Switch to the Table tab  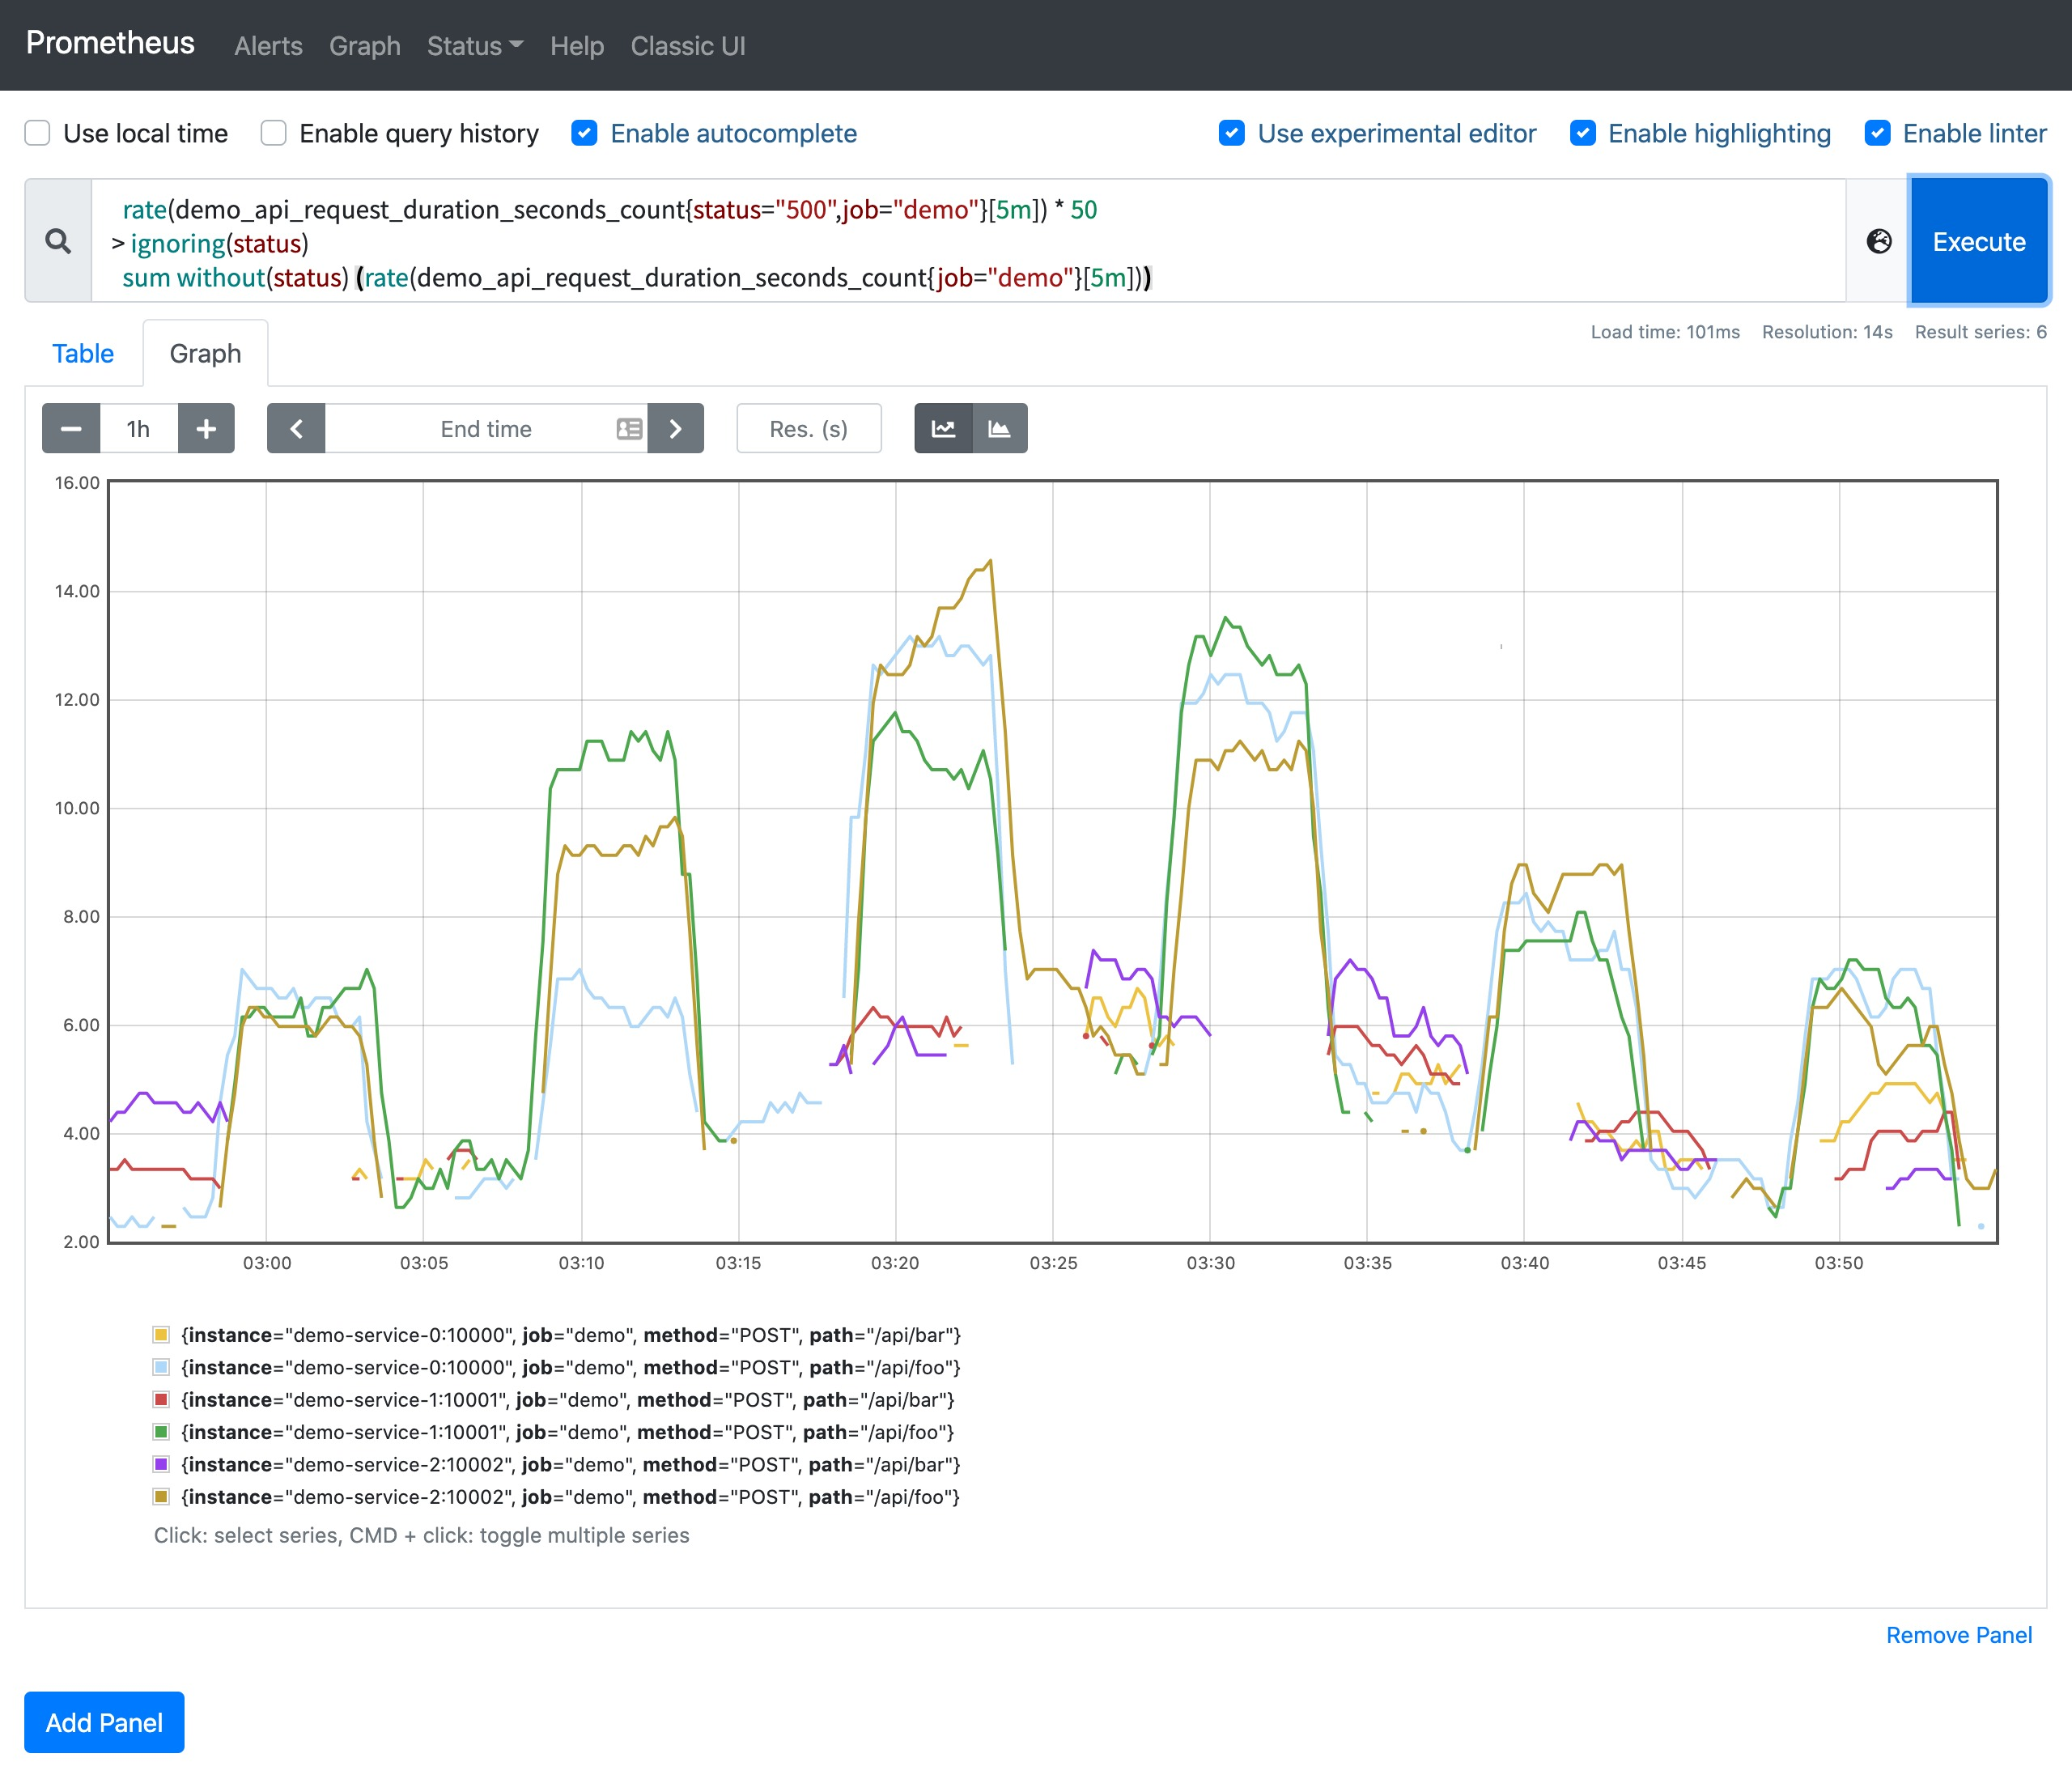tap(83, 354)
